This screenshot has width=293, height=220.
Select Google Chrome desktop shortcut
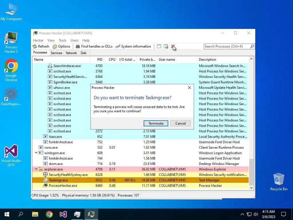tap(11, 70)
